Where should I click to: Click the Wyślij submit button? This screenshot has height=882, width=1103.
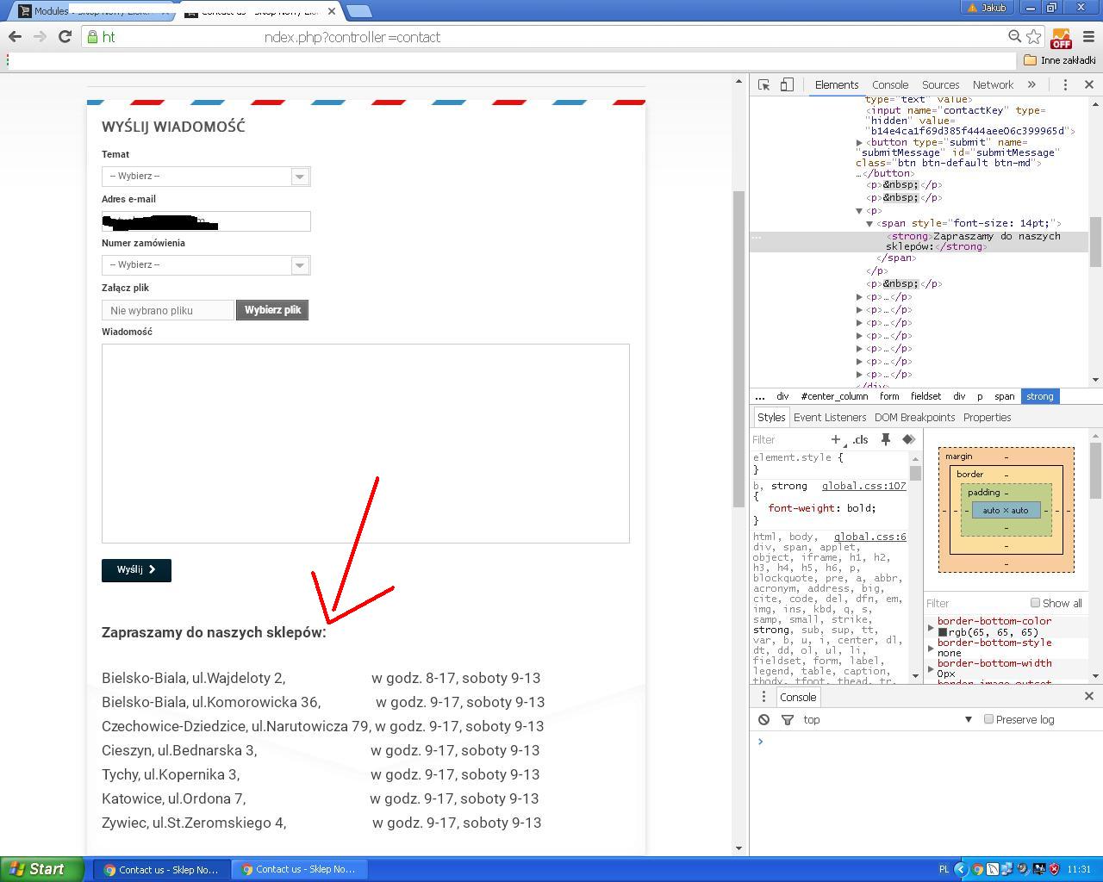pyautogui.click(x=136, y=570)
